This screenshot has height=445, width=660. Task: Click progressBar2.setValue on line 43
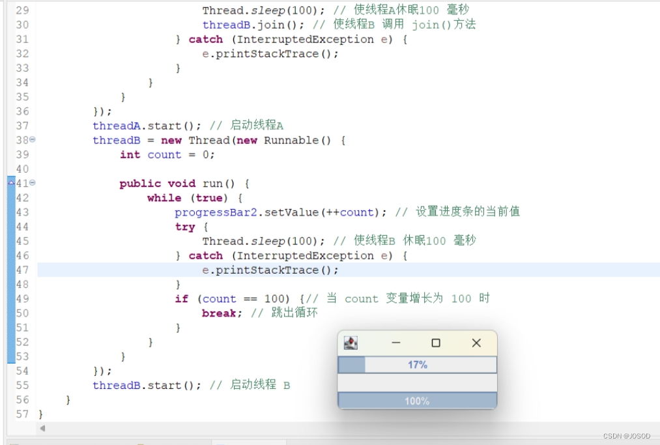click(246, 212)
